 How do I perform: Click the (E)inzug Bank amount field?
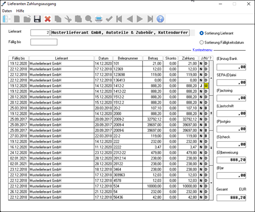[x=231, y=67]
